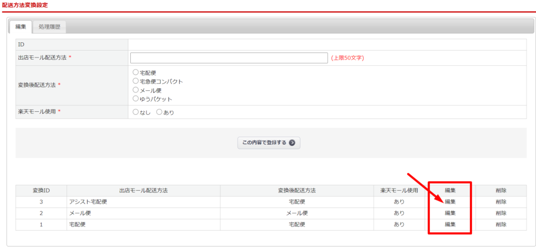Click 変換後配送方法 cell showing メール便
The width and height of the screenshot is (536, 247).
297,213
